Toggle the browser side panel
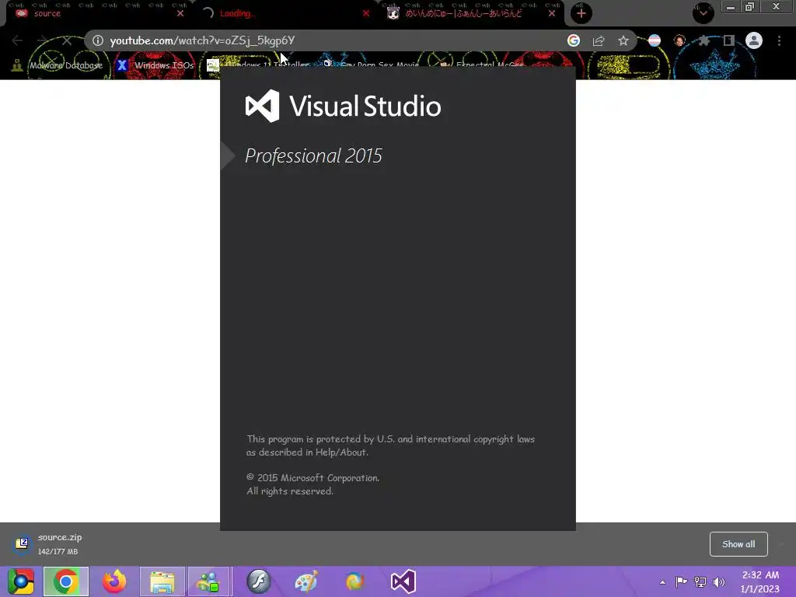 728,40
